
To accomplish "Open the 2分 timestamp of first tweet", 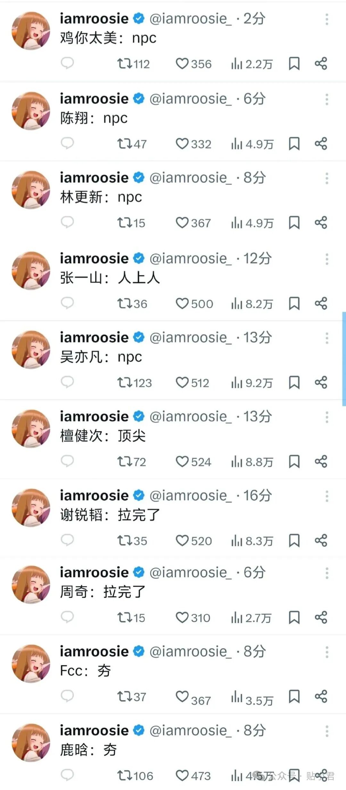I will tap(254, 19).
